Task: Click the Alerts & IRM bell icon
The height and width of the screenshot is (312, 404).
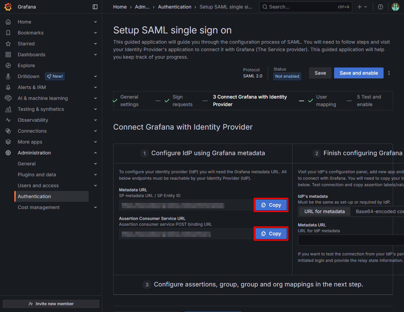Action: coord(8,87)
